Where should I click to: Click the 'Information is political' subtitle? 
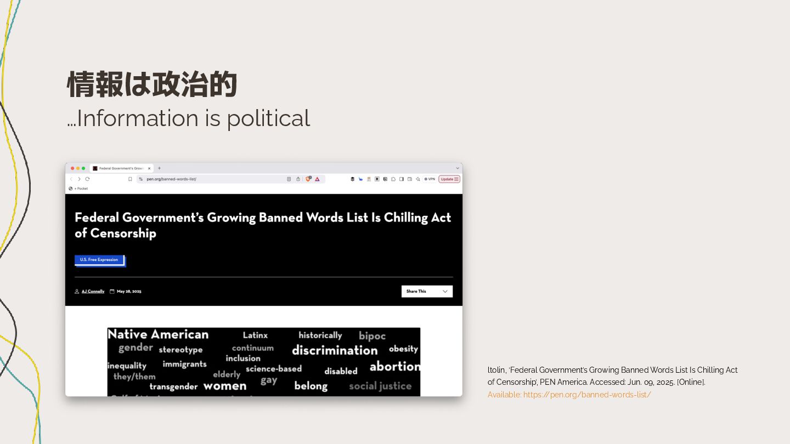(x=188, y=118)
